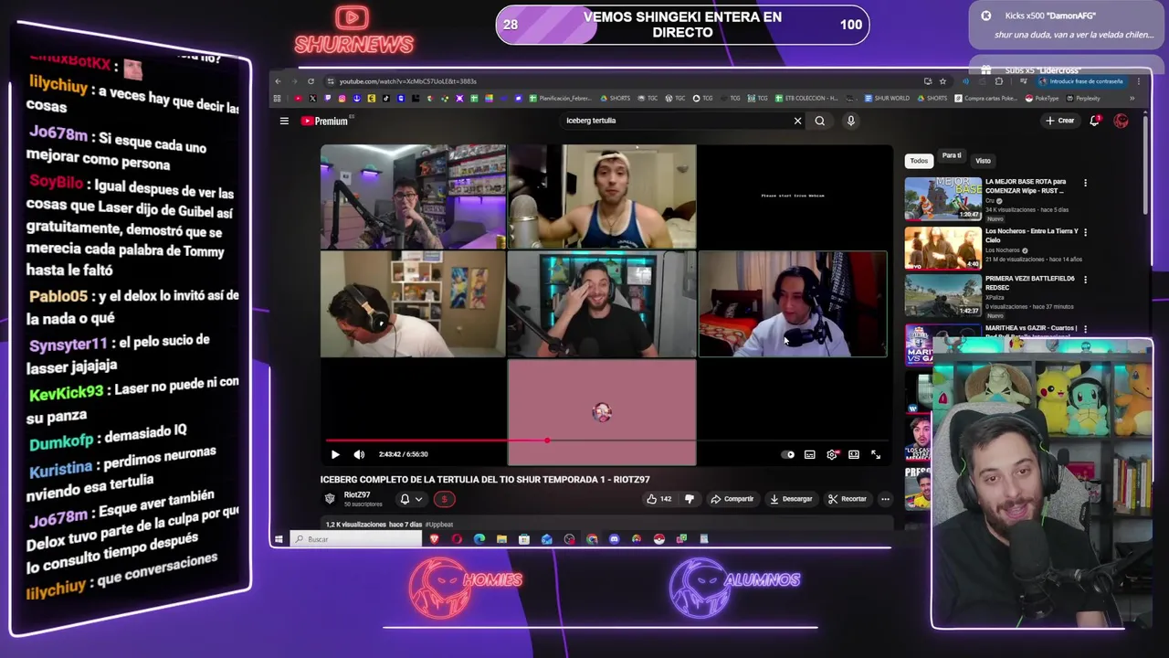The width and height of the screenshot is (1169, 658).
Task: Click the Compartir share button
Action: pos(732,499)
